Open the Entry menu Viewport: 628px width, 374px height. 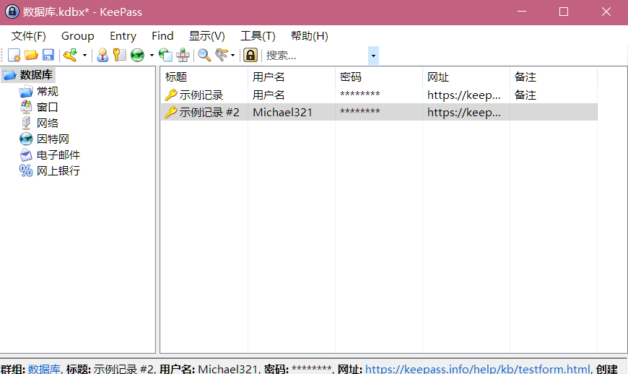[123, 36]
